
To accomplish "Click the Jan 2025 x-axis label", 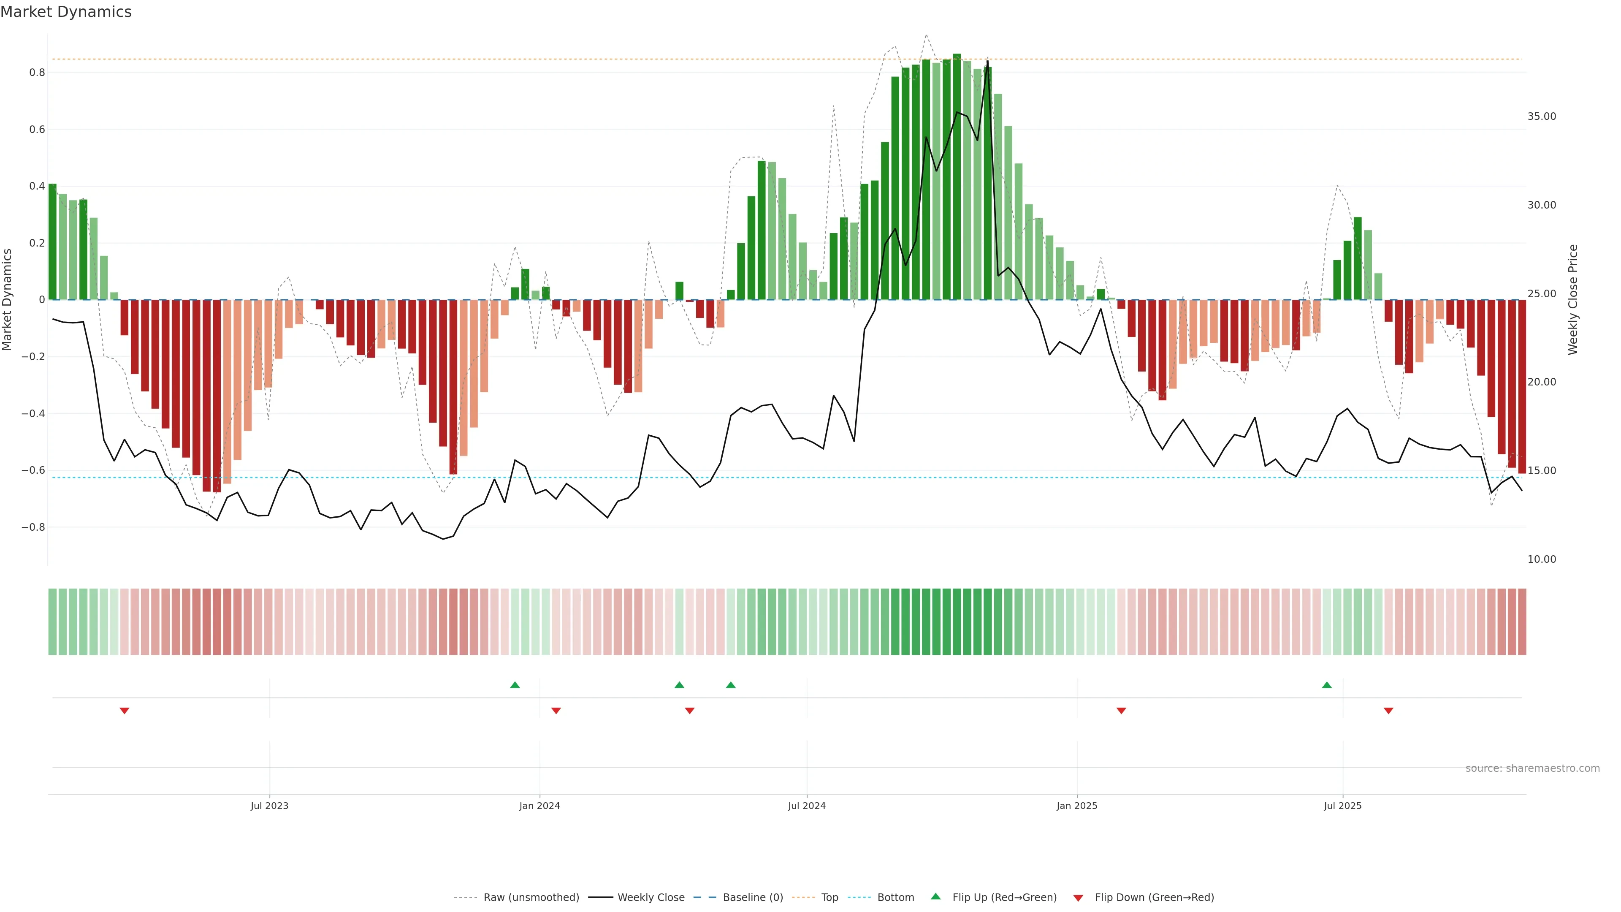I will pos(1077,806).
